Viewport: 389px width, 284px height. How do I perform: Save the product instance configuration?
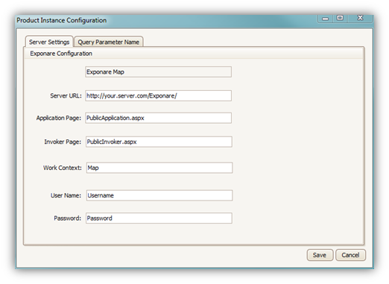point(320,255)
